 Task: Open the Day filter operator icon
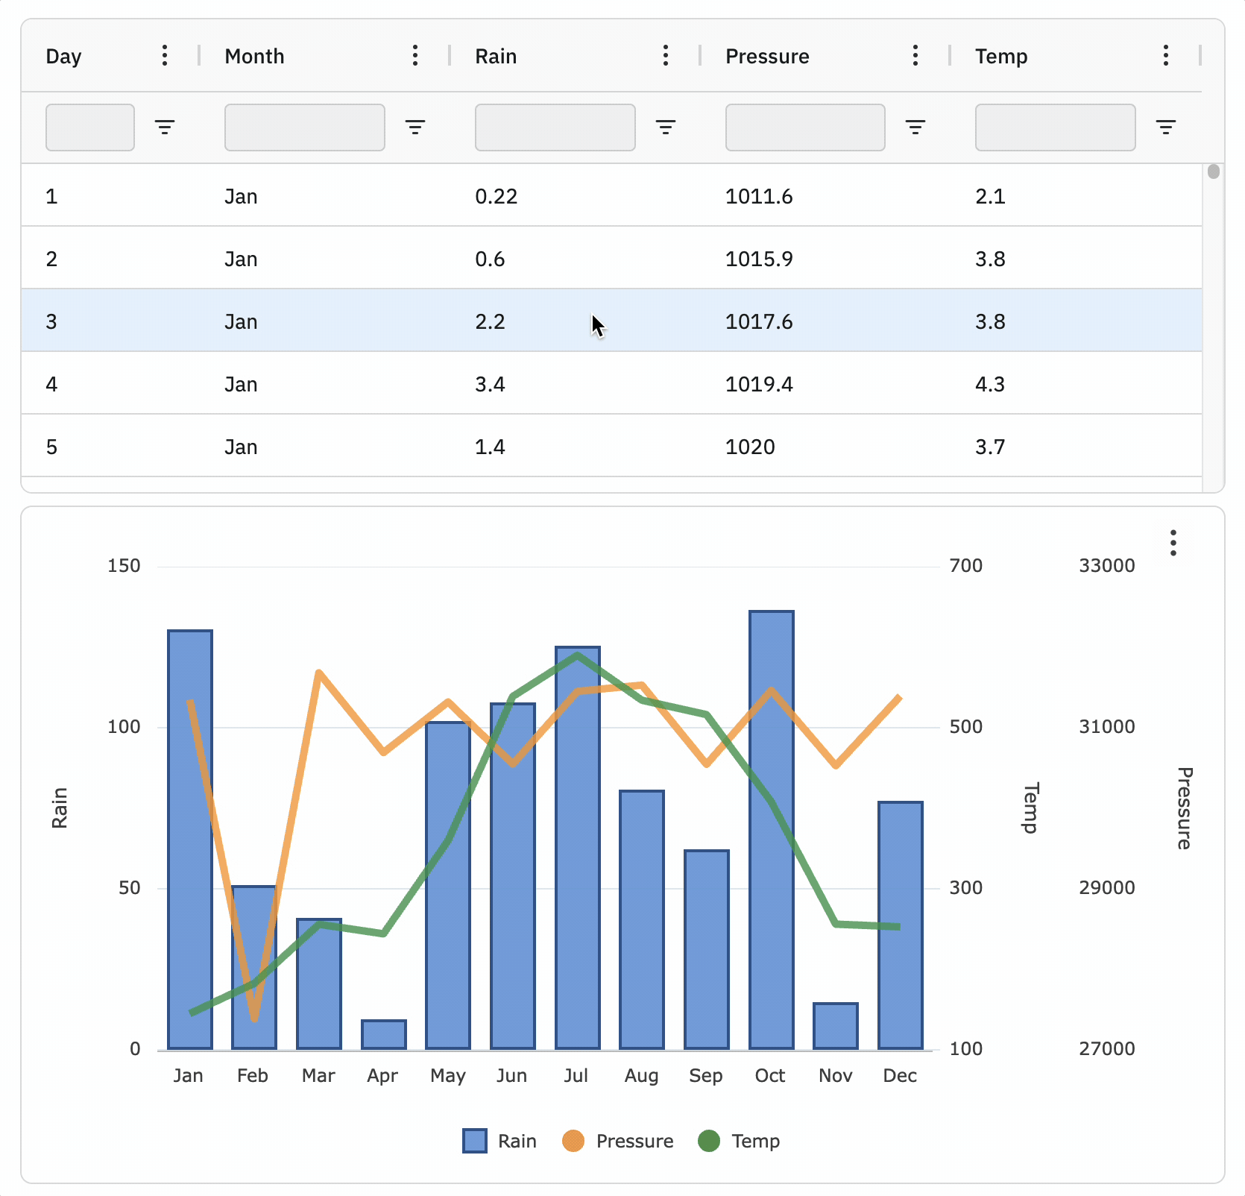[x=165, y=128]
